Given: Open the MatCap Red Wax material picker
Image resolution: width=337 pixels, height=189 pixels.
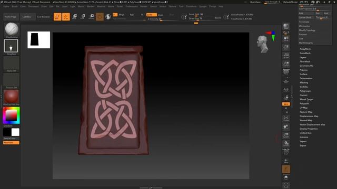Looking at the screenshot, I should [11, 98].
